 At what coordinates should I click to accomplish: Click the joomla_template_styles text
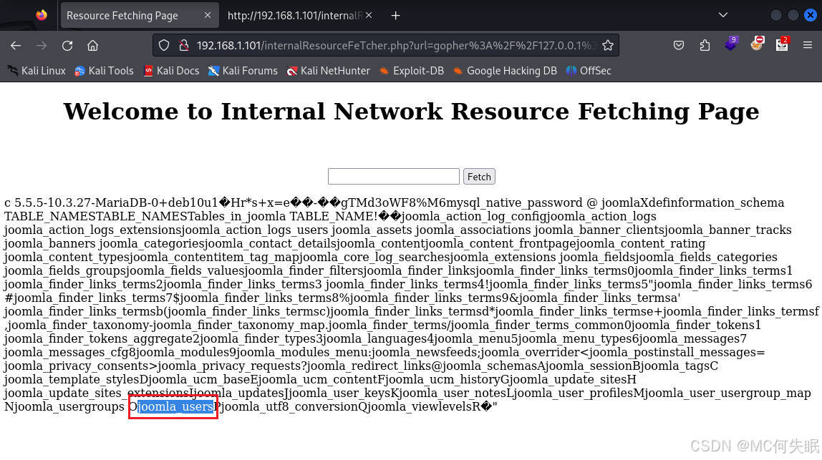(x=72, y=379)
